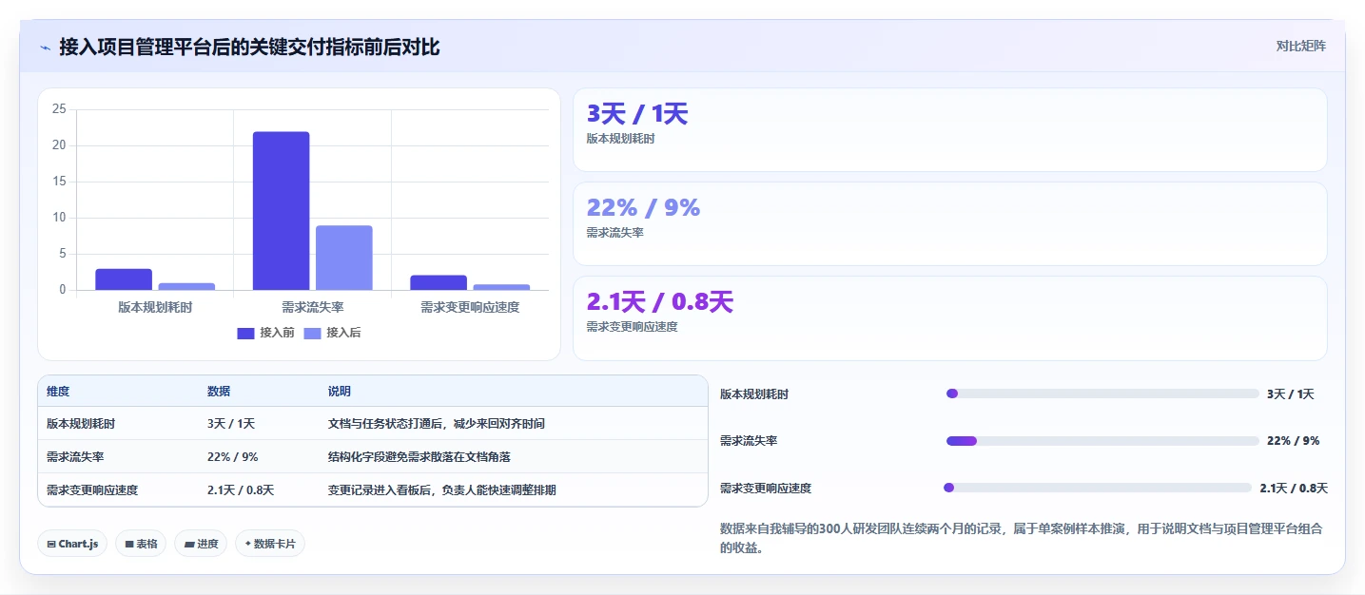
Task: Click the 接入前 legend color box
Action: (245, 333)
